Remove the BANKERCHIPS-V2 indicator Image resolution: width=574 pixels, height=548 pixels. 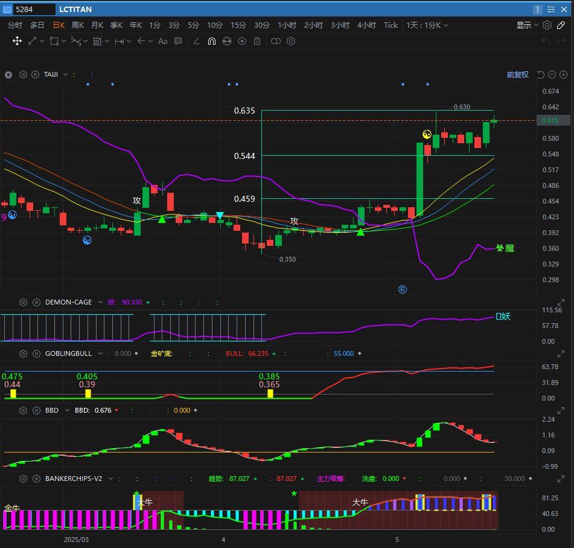click(36, 479)
